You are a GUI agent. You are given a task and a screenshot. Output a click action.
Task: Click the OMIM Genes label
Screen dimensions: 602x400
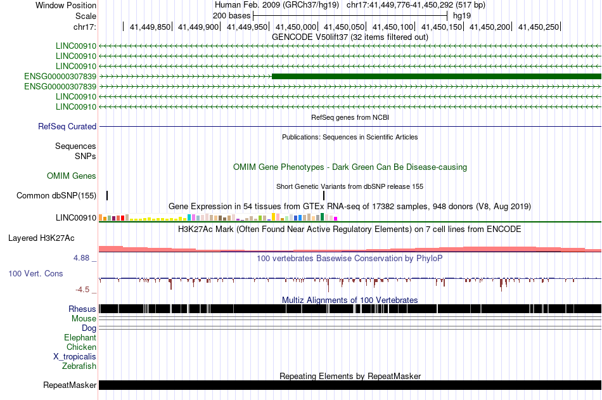72,176
